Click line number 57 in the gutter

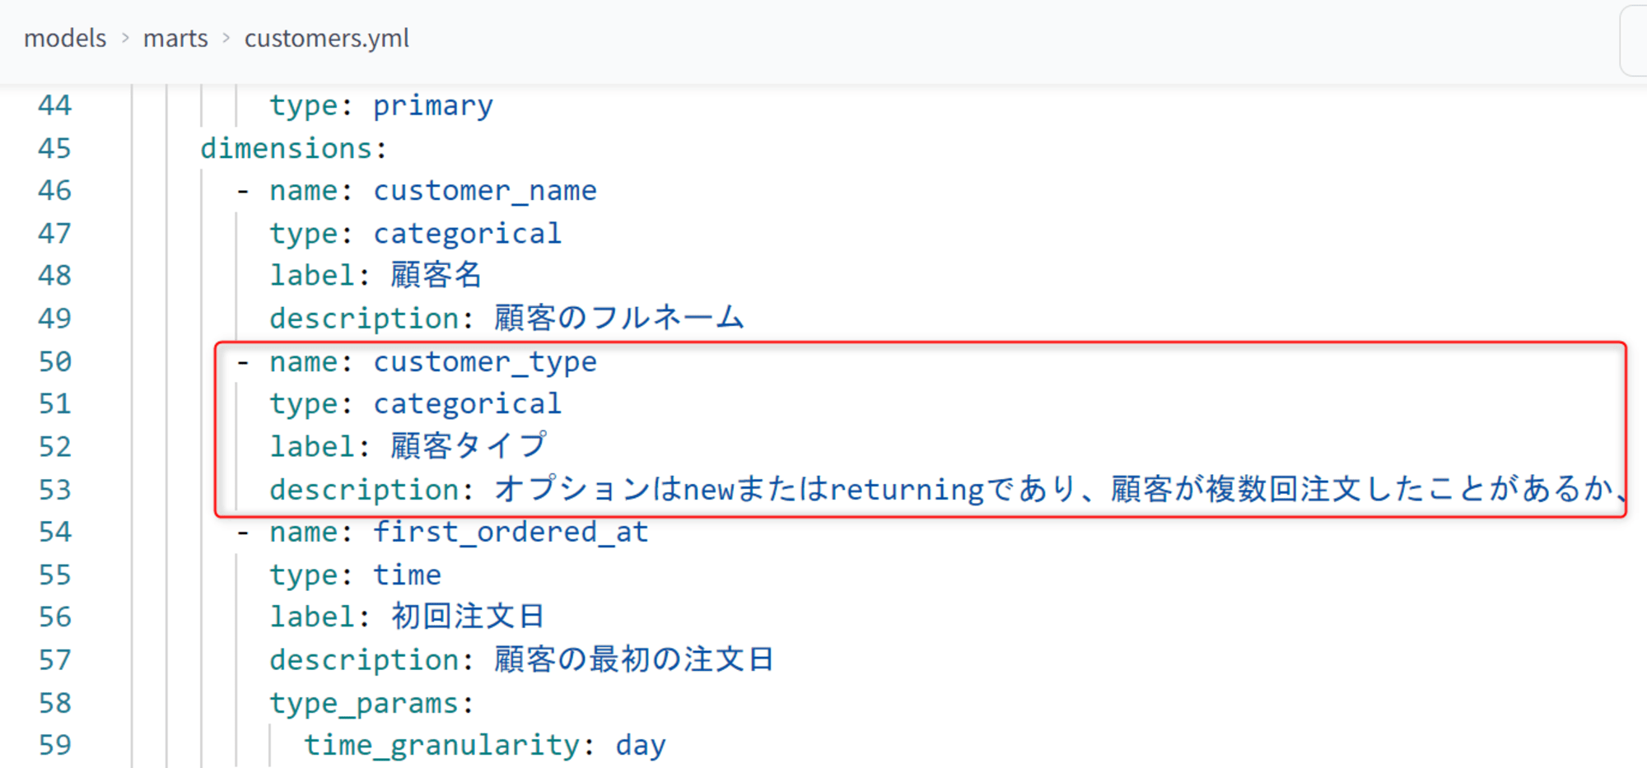click(x=55, y=660)
